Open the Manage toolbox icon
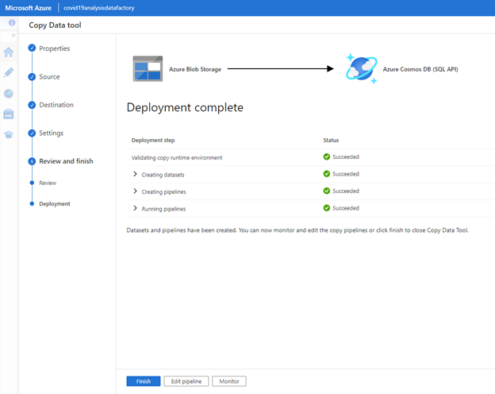Viewport: 495px width, 394px height. [9, 114]
